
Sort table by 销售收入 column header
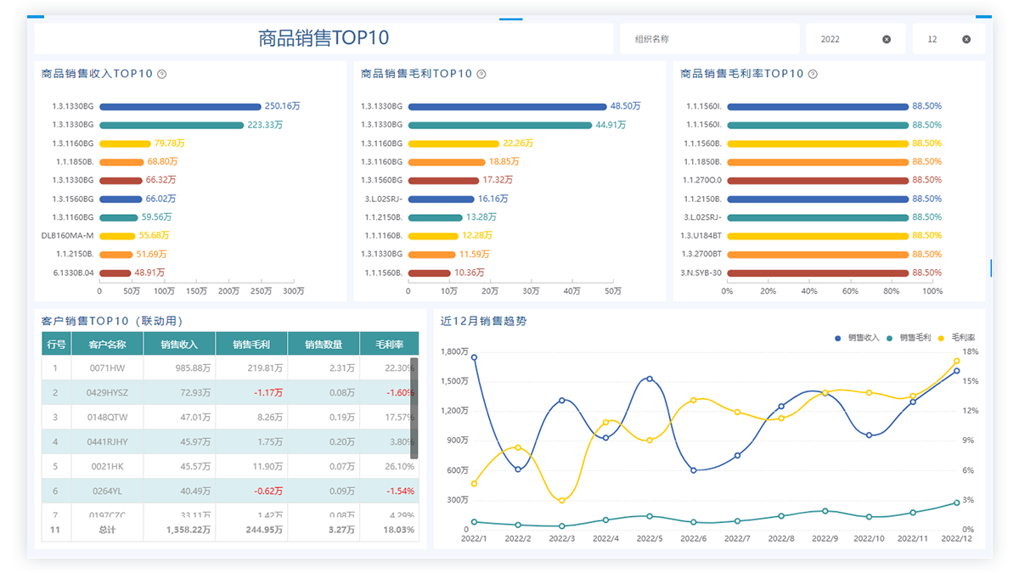click(179, 344)
